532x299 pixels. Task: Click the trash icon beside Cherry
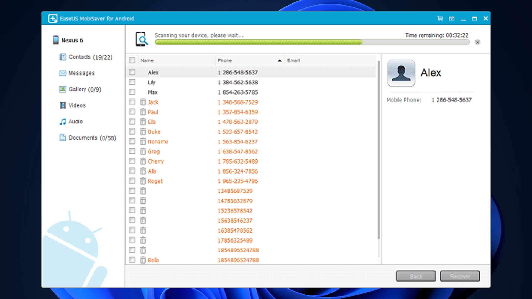coord(143,161)
